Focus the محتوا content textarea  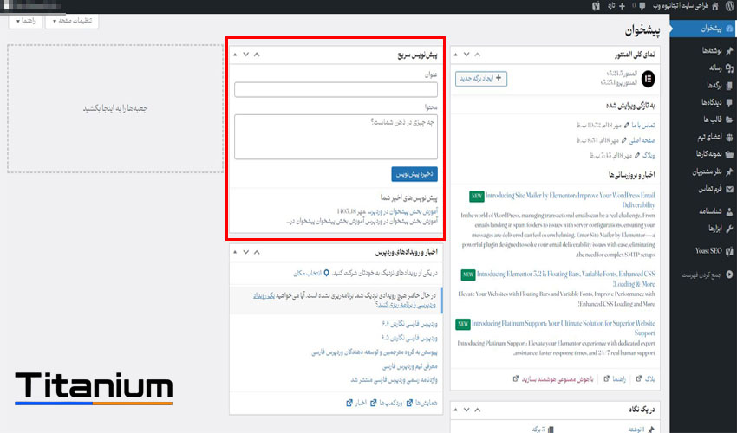point(336,137)
